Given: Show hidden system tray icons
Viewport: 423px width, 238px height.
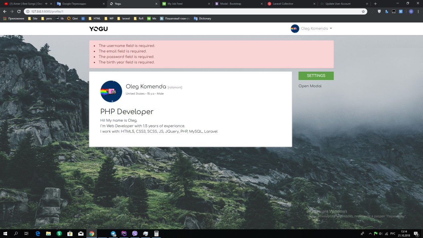Looking at the screenshot, I should 370,233.
